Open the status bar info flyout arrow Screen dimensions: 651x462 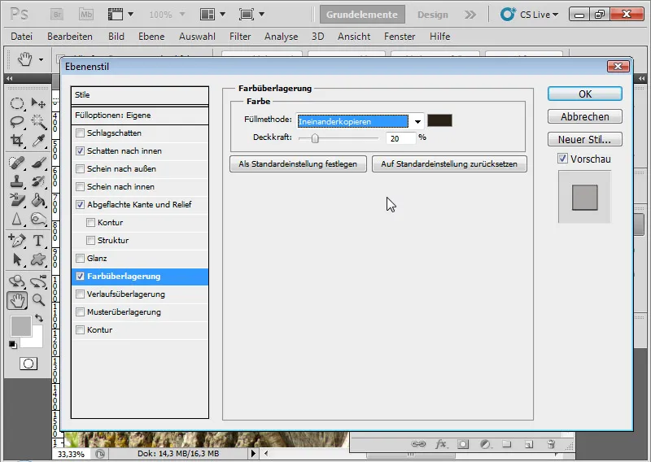[253, 453]
